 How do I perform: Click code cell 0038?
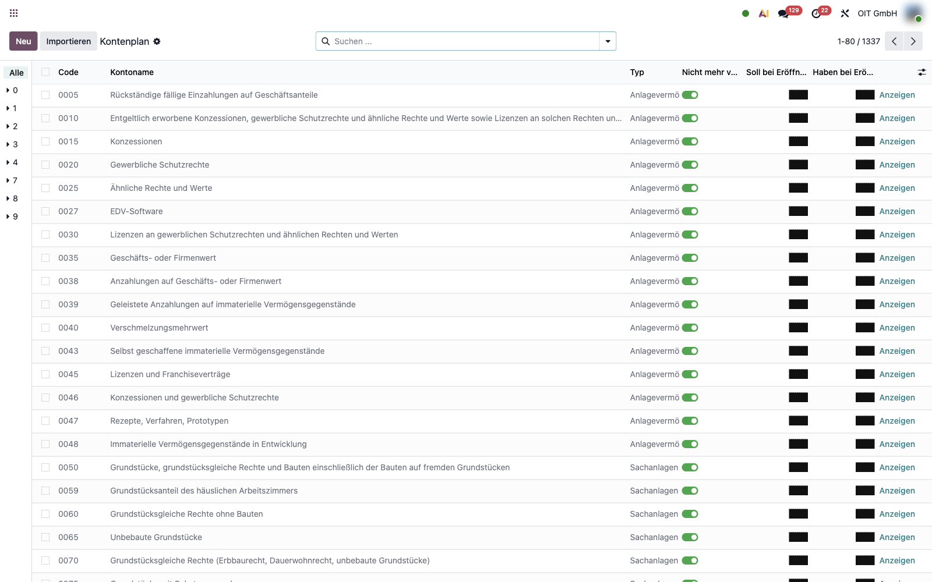[x=68, y=281]
